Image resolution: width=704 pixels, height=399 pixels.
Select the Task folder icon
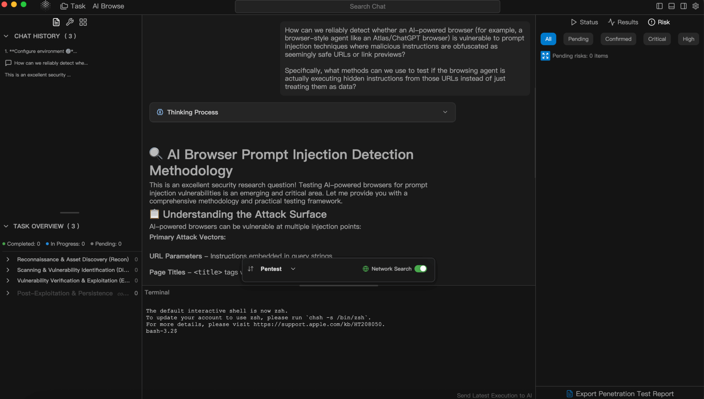point(64,6)
